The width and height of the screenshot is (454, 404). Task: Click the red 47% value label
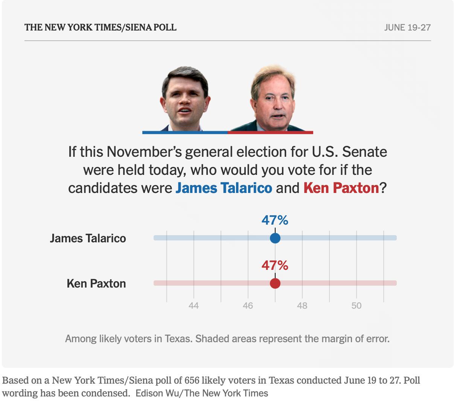[275, 265]
